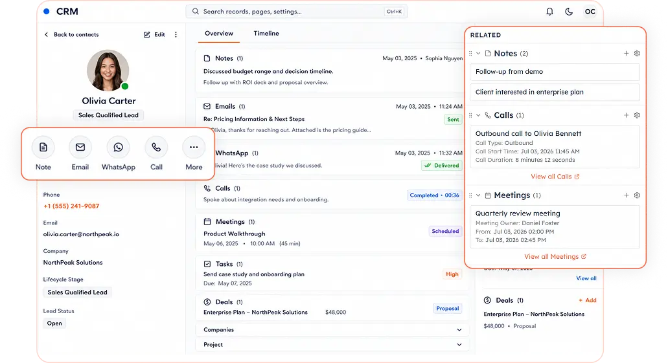Click the Open lead status tag

54,324
